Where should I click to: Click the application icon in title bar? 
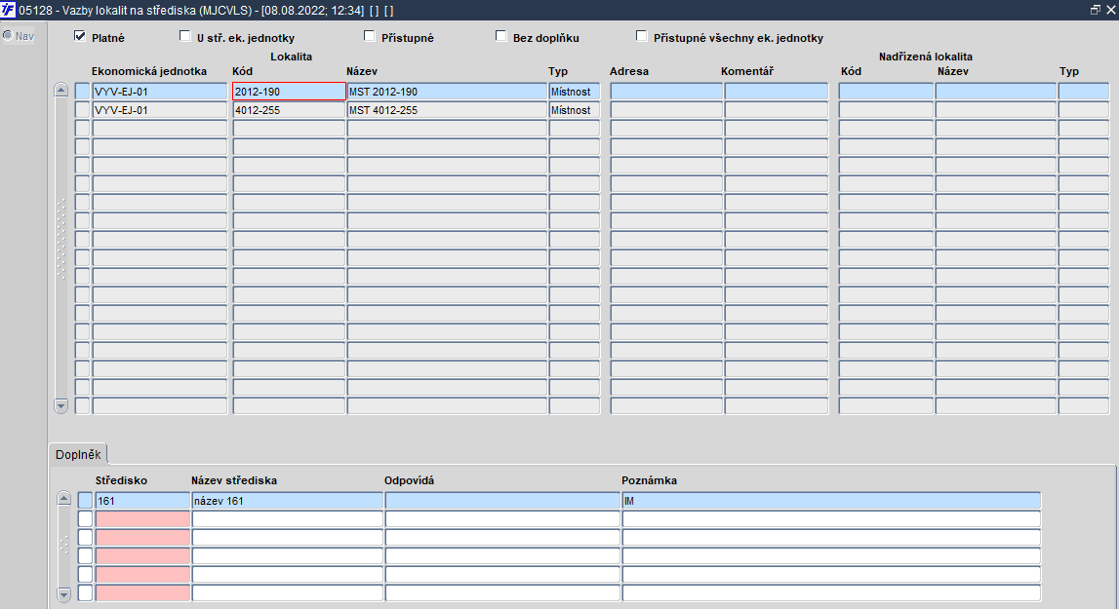[8, 10]
